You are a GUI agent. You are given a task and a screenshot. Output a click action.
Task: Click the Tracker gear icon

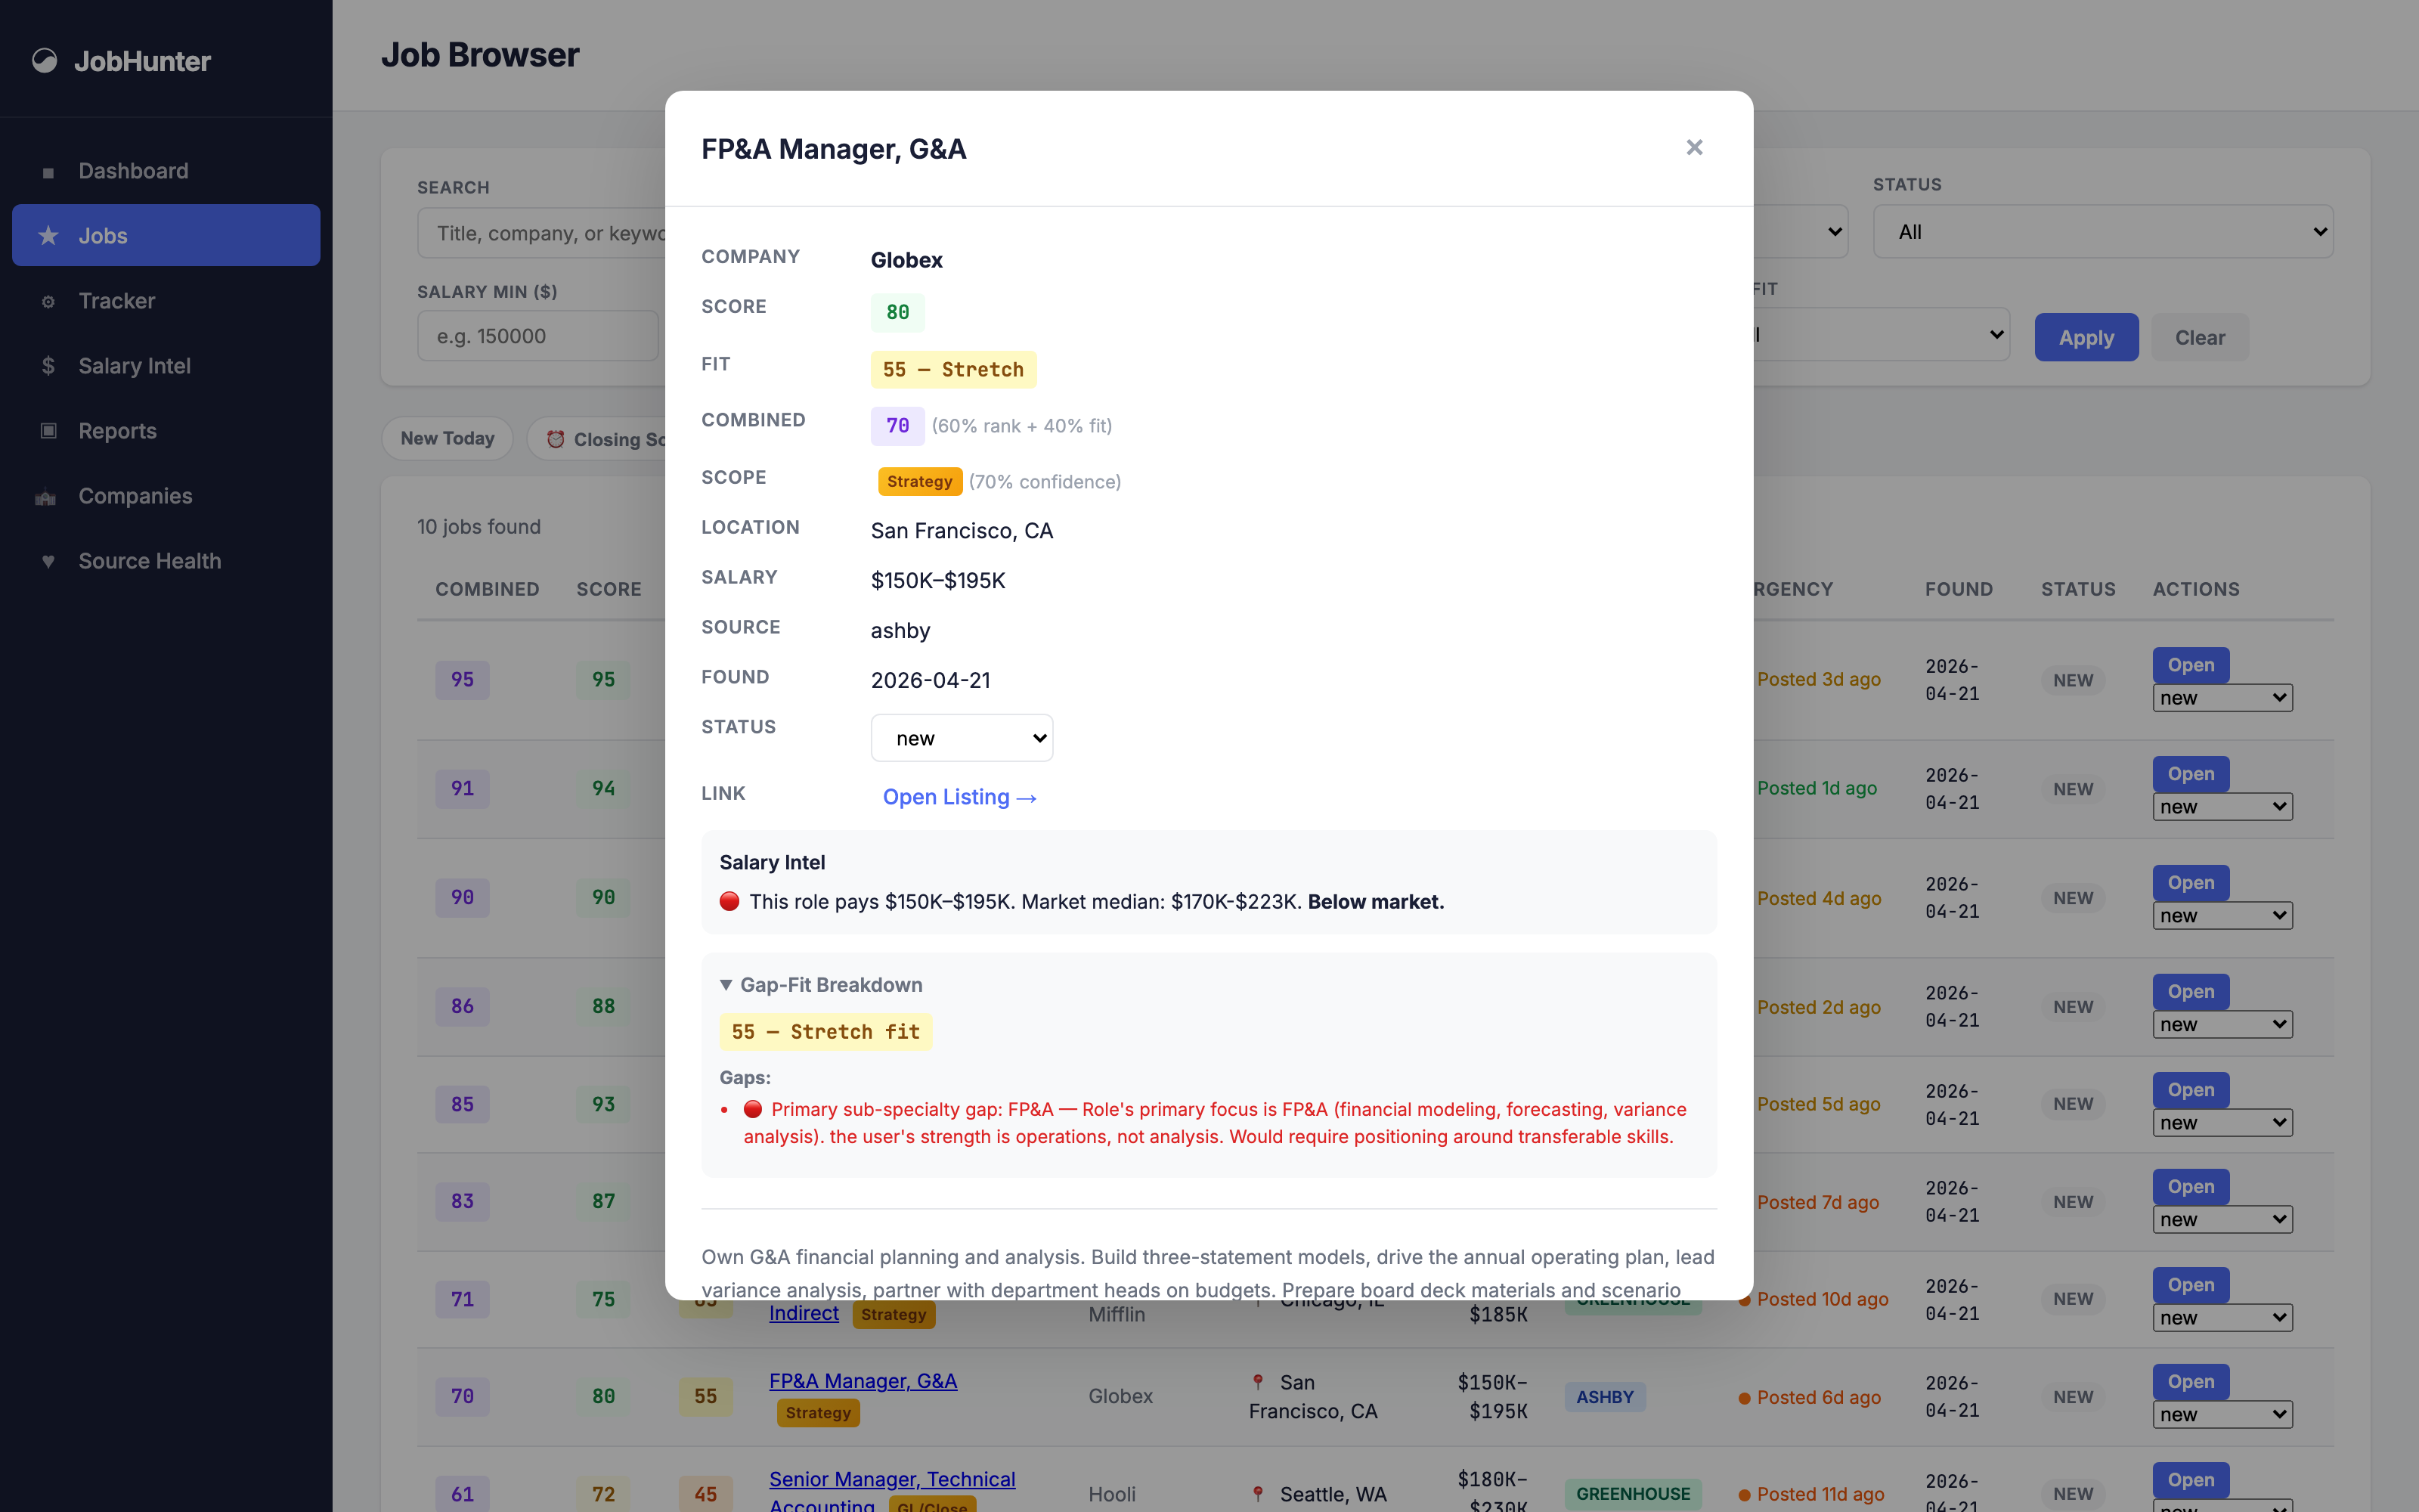click(x=48, y=301)
